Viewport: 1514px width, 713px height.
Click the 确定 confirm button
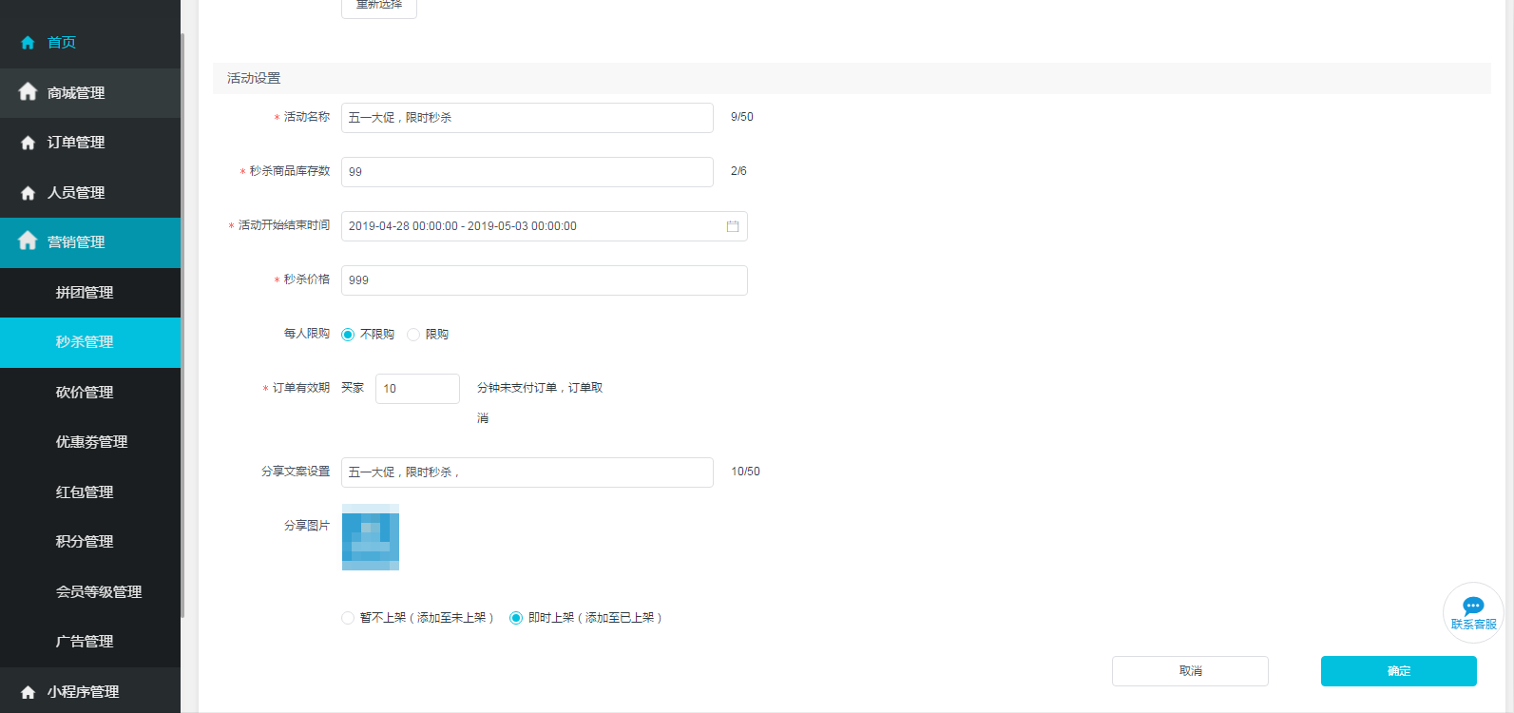[x=1399, y=671]
